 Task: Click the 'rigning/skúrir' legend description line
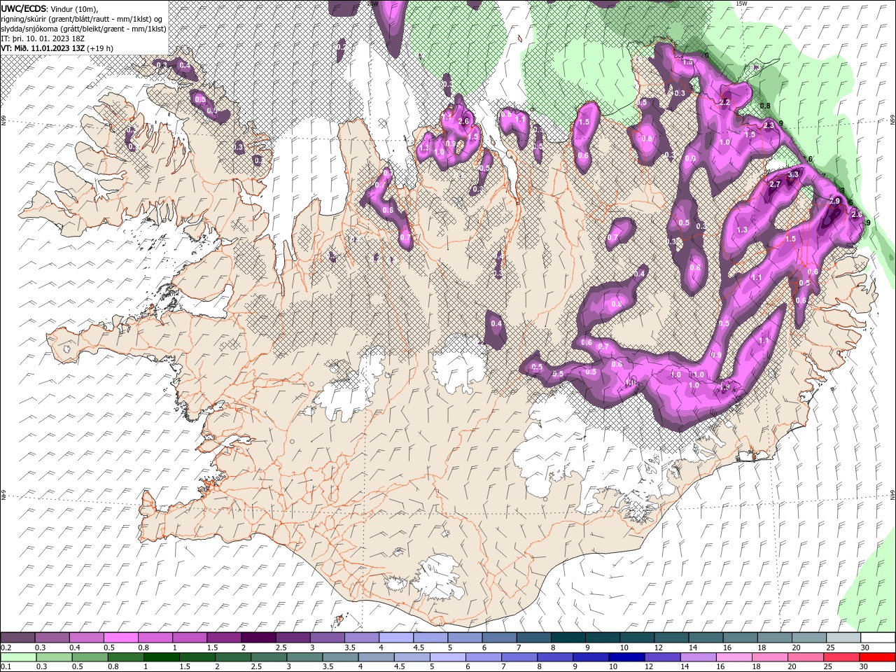83,19
